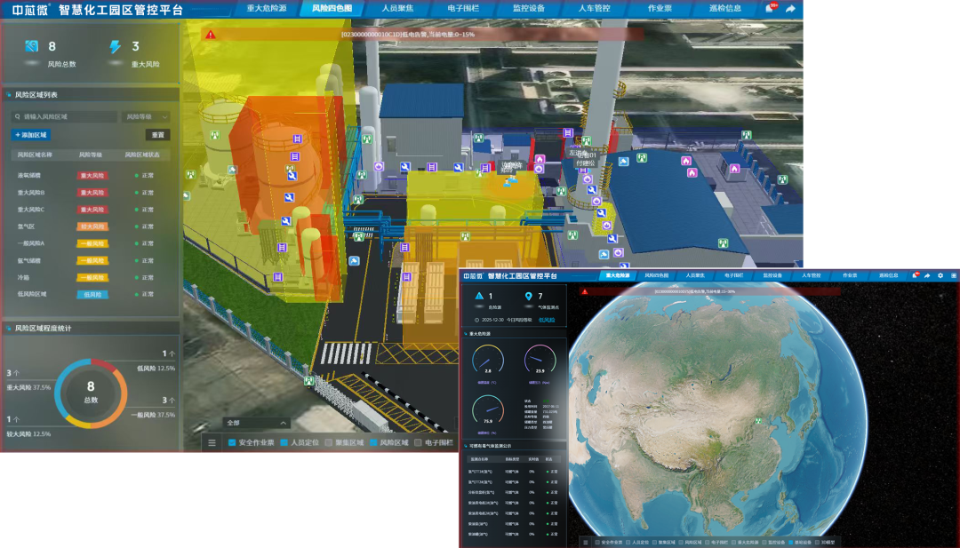
Task: Click the 重置 button
Action: (157, 134)
